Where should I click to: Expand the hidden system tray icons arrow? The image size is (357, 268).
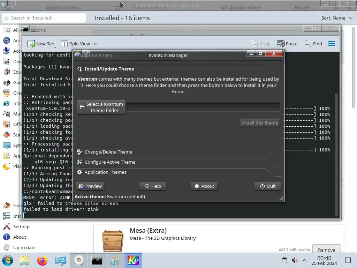305,260
